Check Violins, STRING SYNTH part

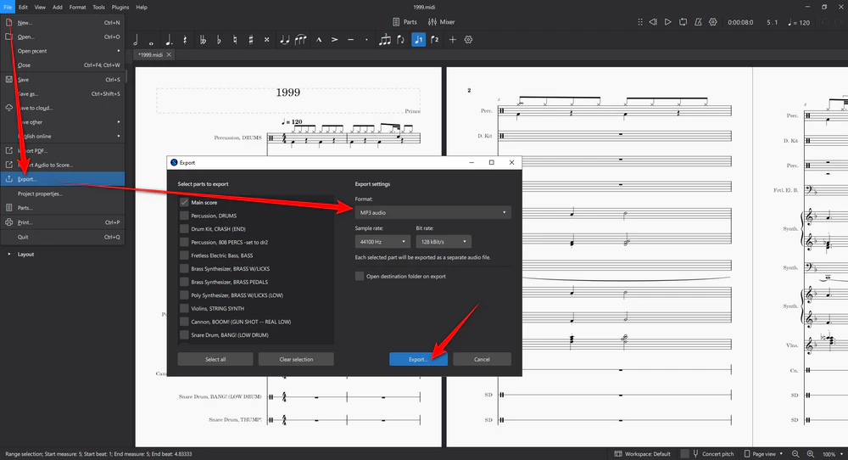click(184, 308)
